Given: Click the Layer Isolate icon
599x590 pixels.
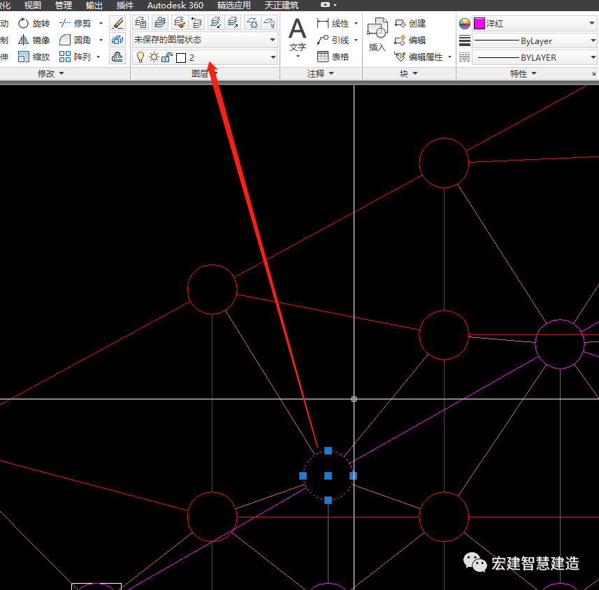Looking at the screenshot, I should (216, 22).
